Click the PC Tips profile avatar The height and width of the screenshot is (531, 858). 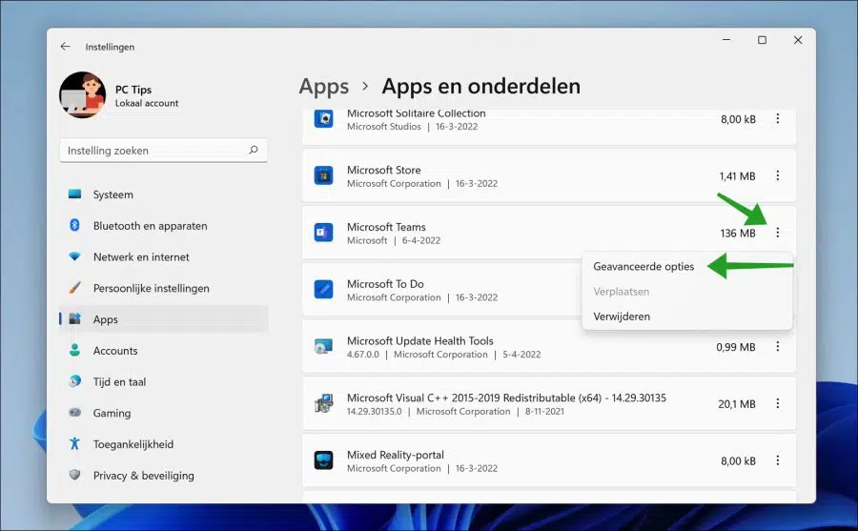point(83,94)
